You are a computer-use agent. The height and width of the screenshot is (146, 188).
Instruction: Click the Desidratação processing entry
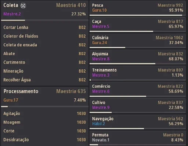(x=44, y=140)
